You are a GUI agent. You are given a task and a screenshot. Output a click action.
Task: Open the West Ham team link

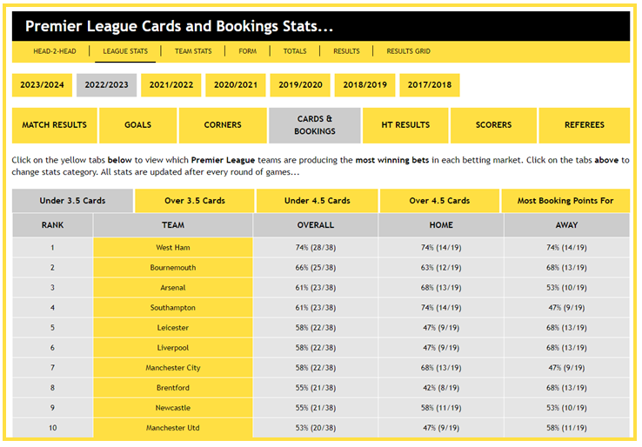pyautogui.click(x=173, y=248)
